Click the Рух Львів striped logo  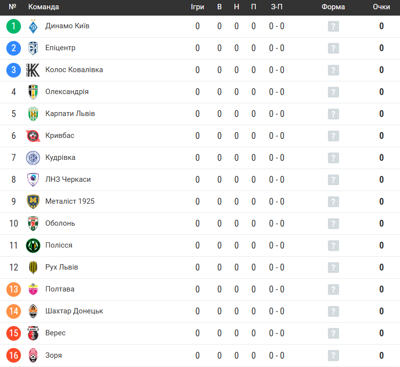(33, 268)
